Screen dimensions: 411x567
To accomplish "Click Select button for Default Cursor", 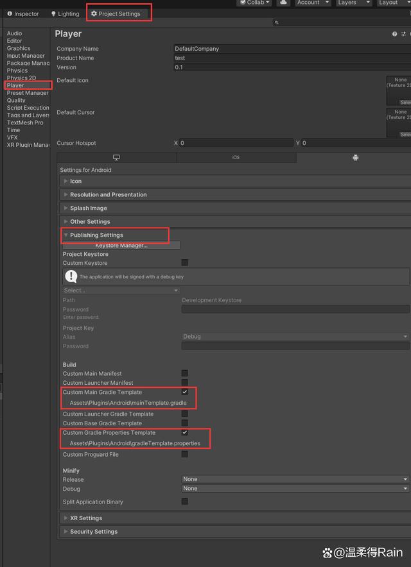I will click(405, 135).
